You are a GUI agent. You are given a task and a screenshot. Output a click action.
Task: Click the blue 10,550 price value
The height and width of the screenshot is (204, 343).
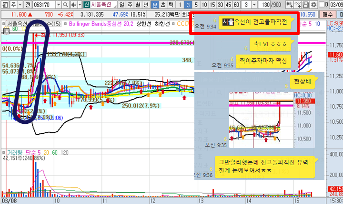308,15
